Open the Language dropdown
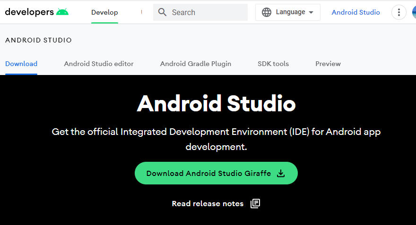The height and width of the screenshot is (225, 416). [x=287, y=12]
